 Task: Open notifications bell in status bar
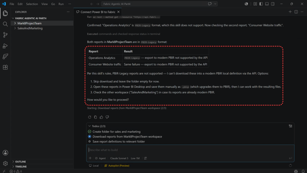[x=303, y=171]
